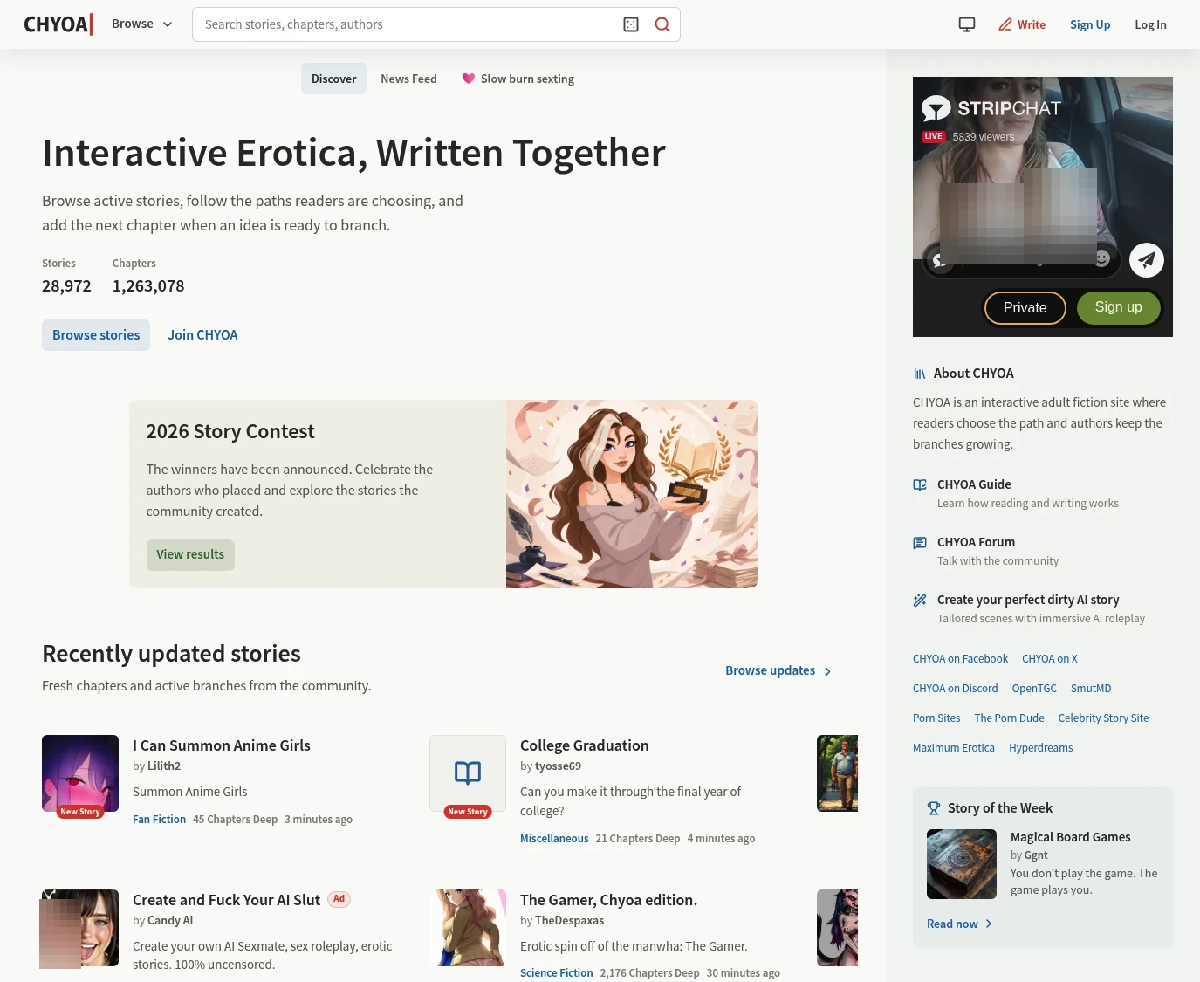Click the pink heart icon
Image resolution: width=1200 pixels, height=982 pixels.
pyautogui.click(x=469, y=79)
